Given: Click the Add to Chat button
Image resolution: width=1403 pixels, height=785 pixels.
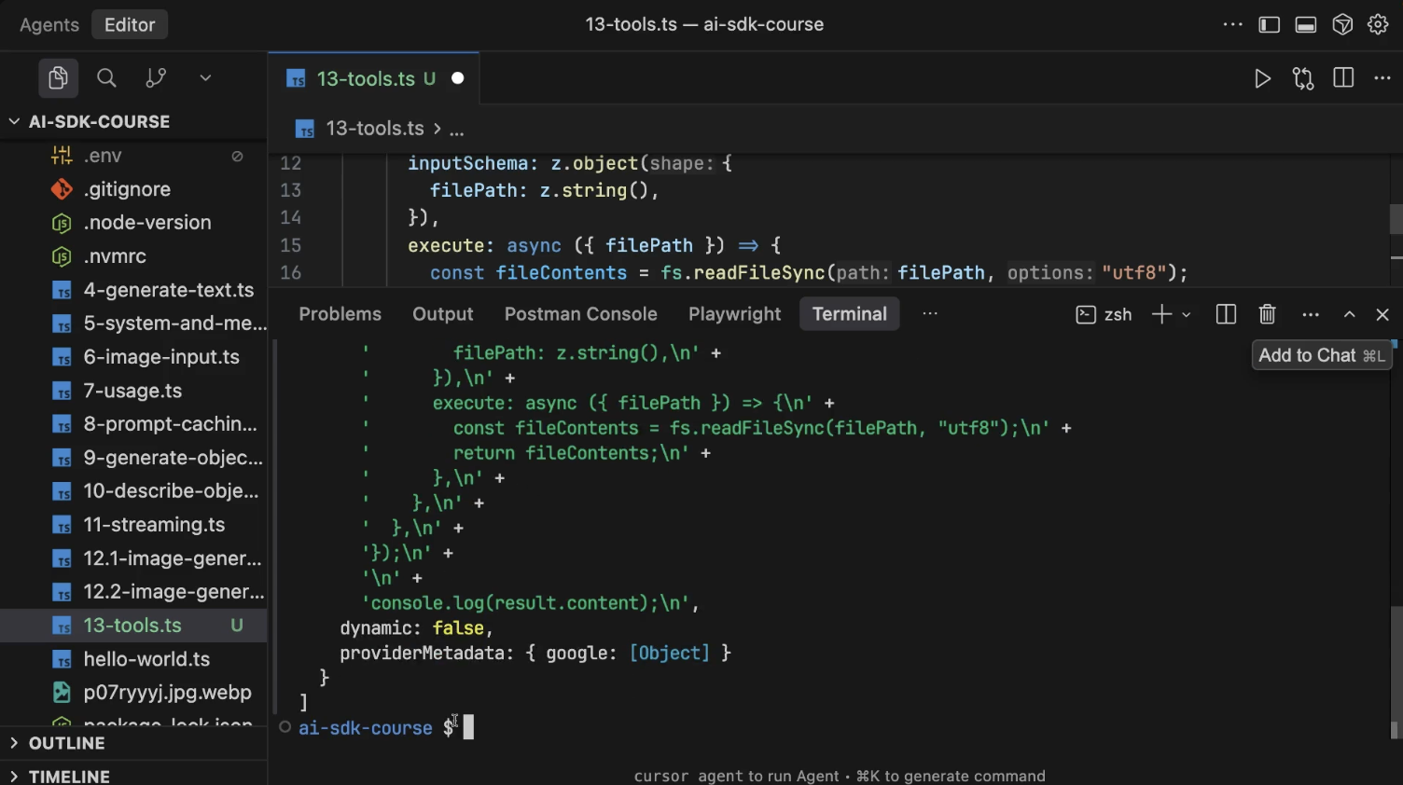Looking at the screenshot, I should point(1322,355).
